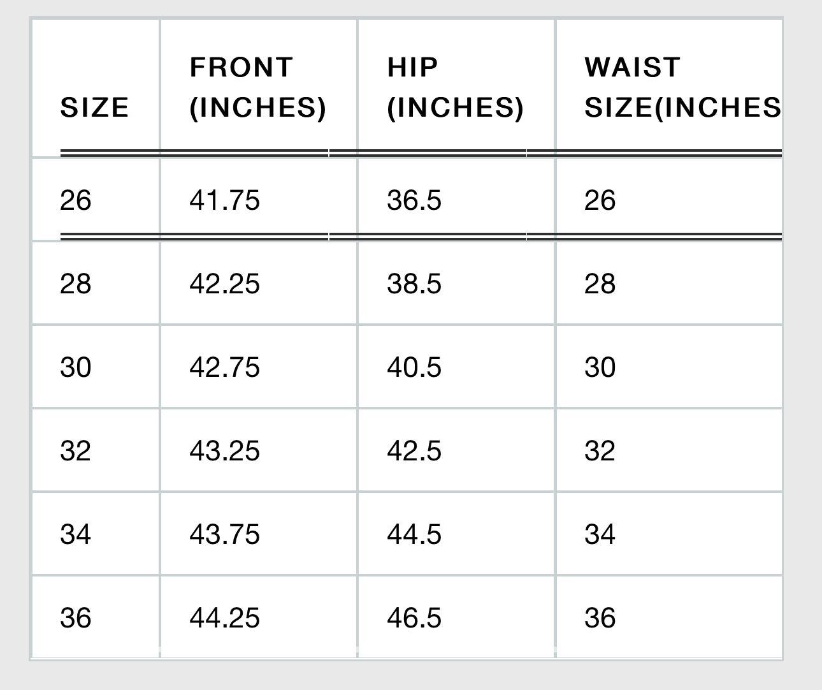Click front measurement 42.25
Screen dimensions: 822x690
224,283
